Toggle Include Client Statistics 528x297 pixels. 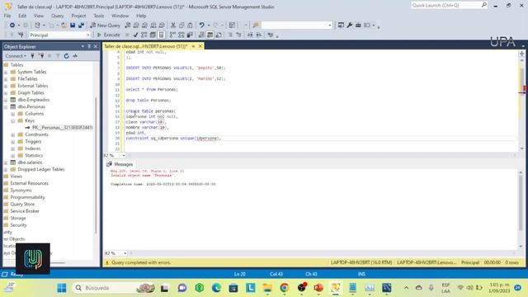pyautogui.click(x=190, y=35)
